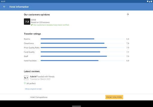Image resolution: width=153 pixels, height=107 pixels.
Task: Tap Gabriel Traveled with friends line
Action: click(42, 76)
